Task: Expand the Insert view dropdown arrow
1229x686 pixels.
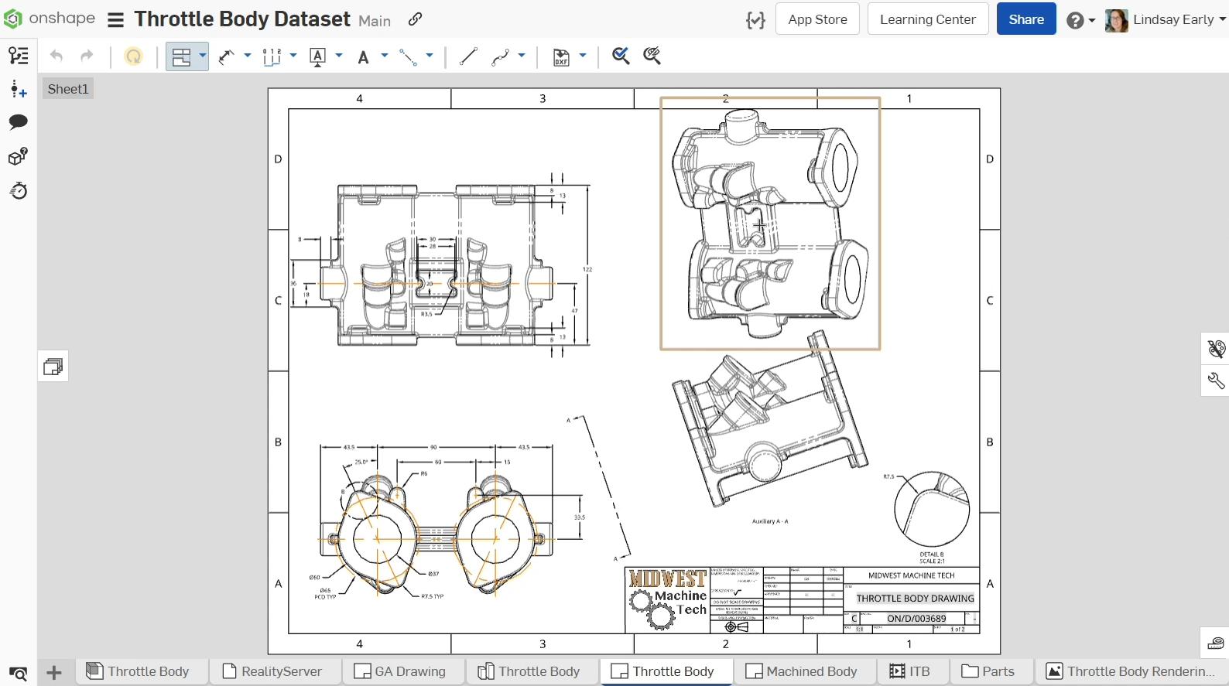Action: point(203,56)
